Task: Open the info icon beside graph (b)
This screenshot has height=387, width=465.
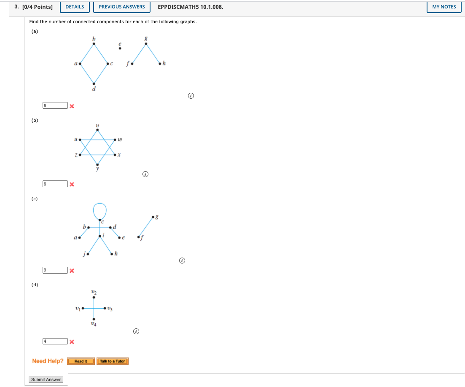Action: [145, 173]
